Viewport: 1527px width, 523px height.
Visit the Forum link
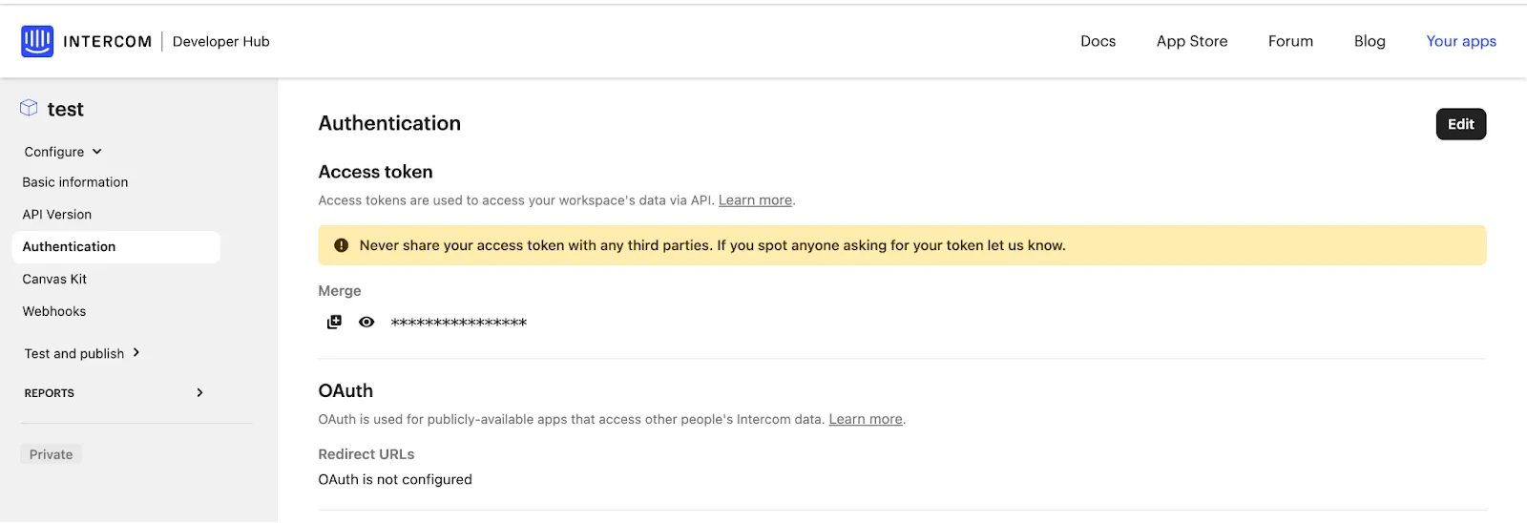coord(1290,41)
